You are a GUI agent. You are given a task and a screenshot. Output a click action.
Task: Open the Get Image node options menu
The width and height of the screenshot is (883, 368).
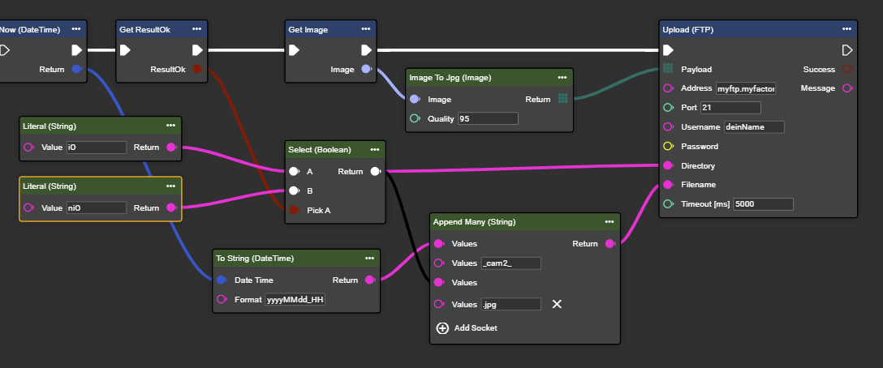[365, 29]
